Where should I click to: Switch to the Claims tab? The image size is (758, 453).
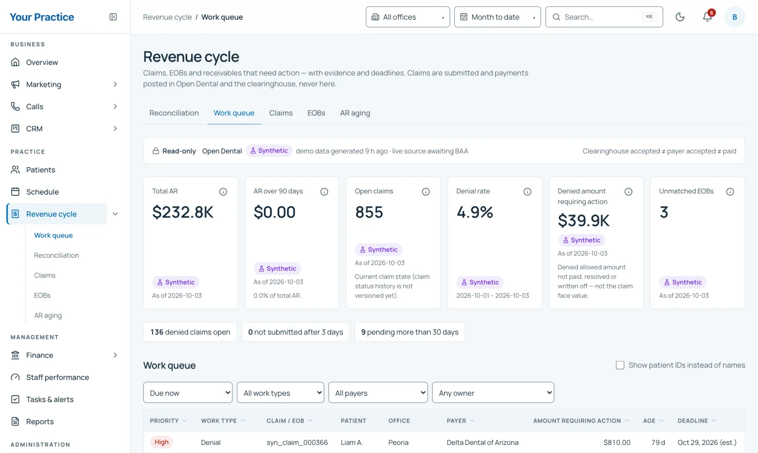(281, 113)
